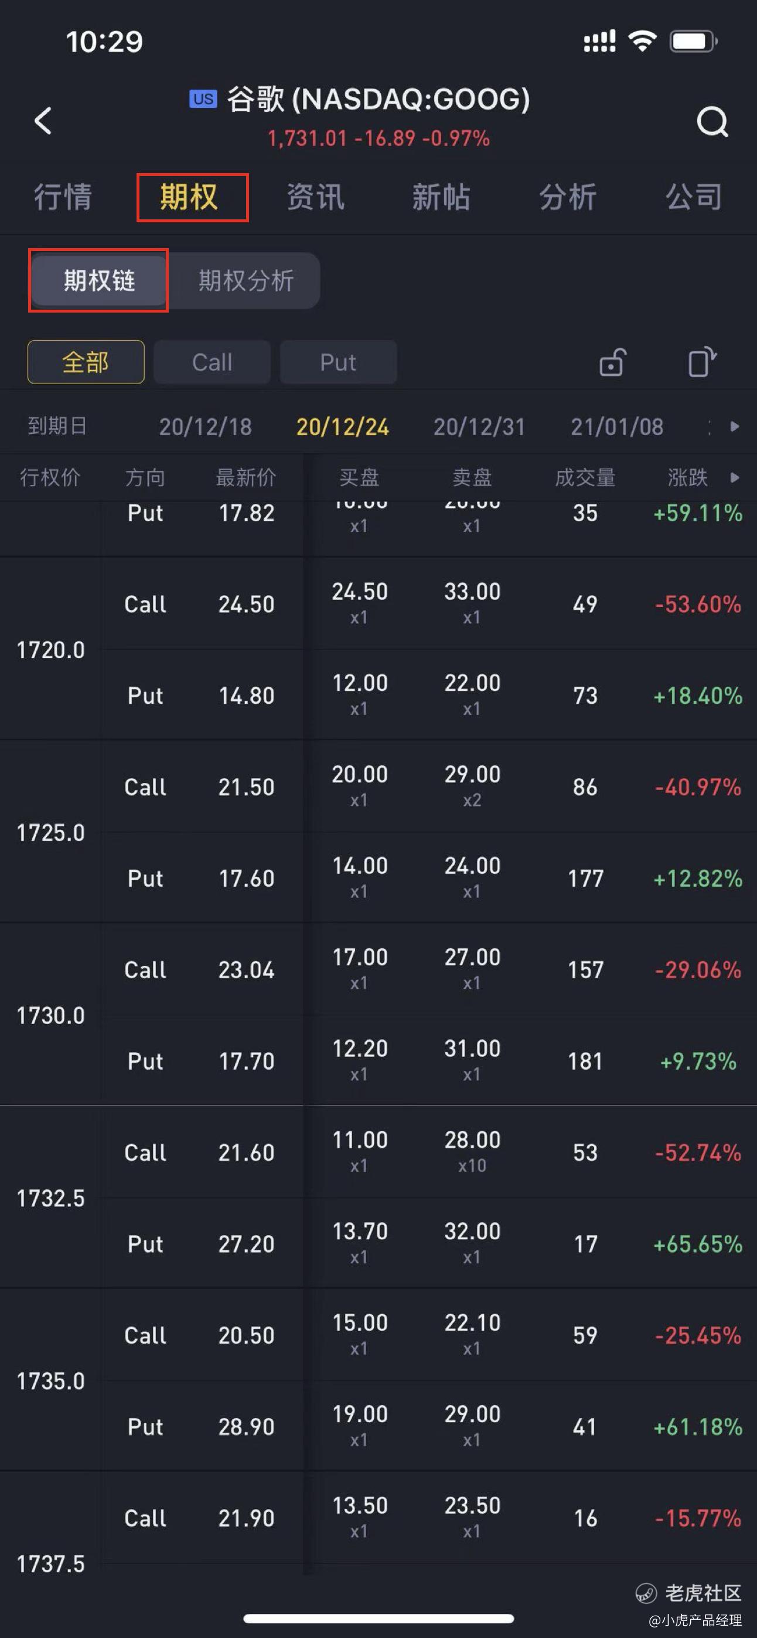Expand more columns arrow beside 涨跌
This screenshot has width=757, height=1638.
(x=735, y=477)
